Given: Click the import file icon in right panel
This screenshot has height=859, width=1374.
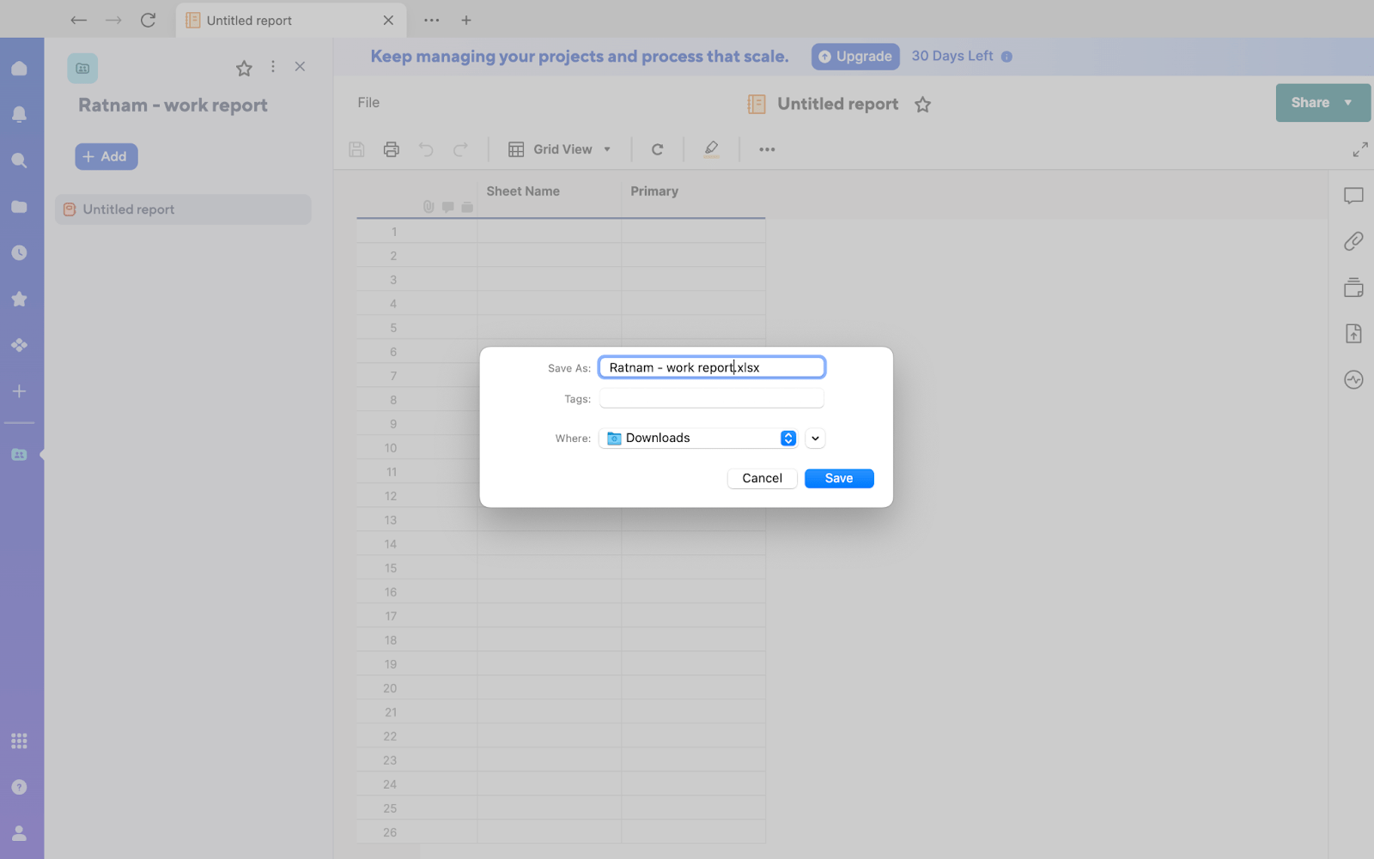Looking at the screenshot, I should (1353, 333).
